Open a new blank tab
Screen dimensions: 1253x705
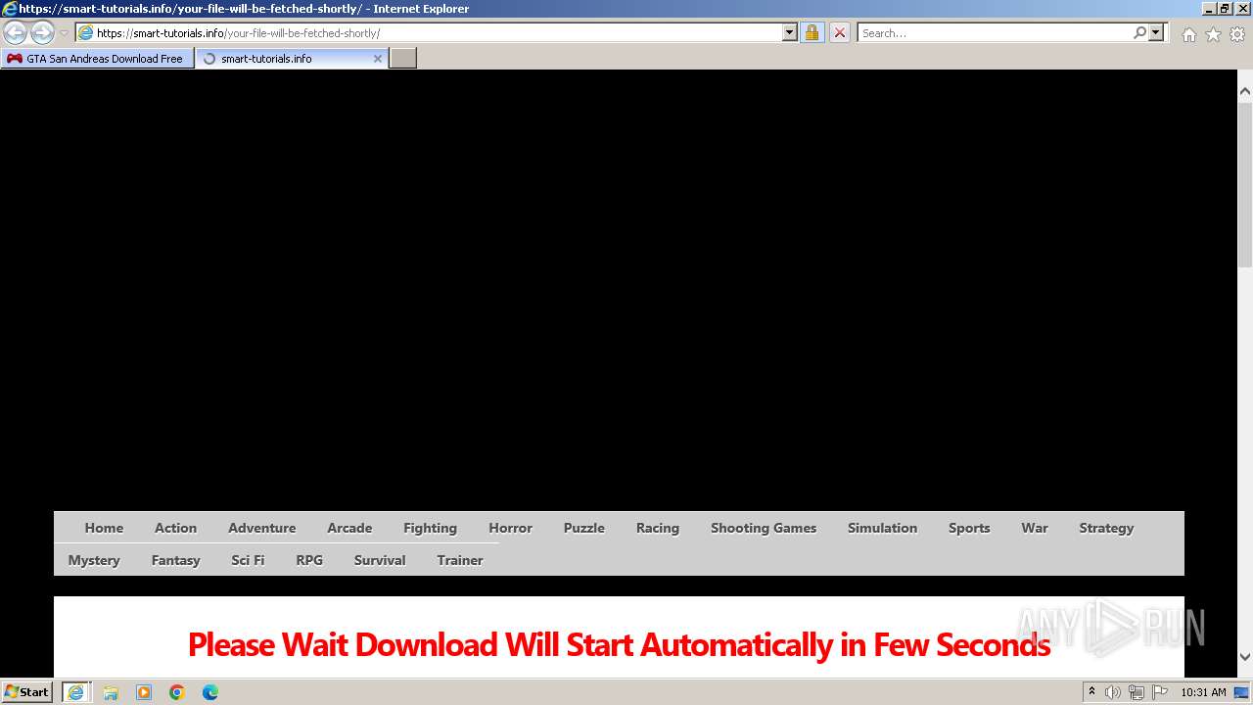point(403,59)
